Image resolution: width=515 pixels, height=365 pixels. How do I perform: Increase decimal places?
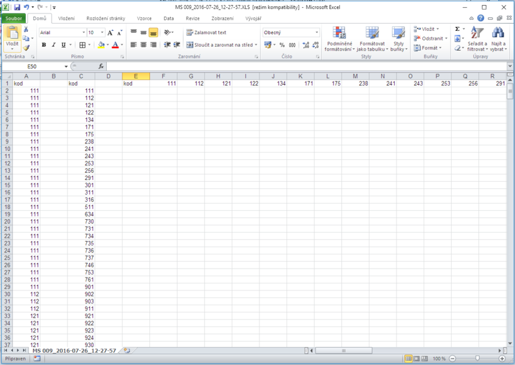pyautogui.click(x=306, y=45)
